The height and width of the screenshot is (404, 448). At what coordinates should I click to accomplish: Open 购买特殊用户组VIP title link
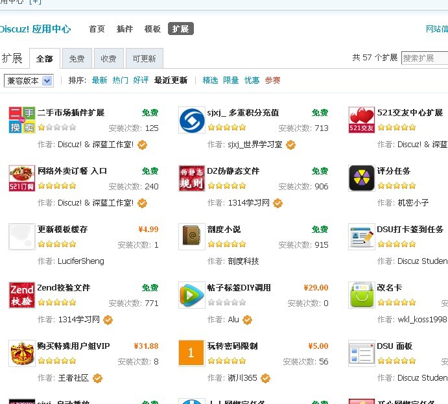[x=73, y=346]
